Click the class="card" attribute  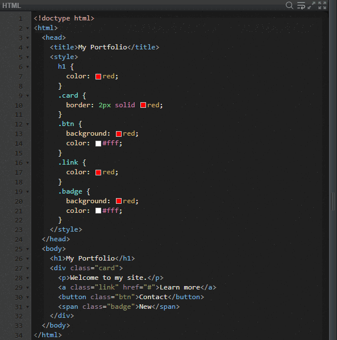click(x=94, y=268)
